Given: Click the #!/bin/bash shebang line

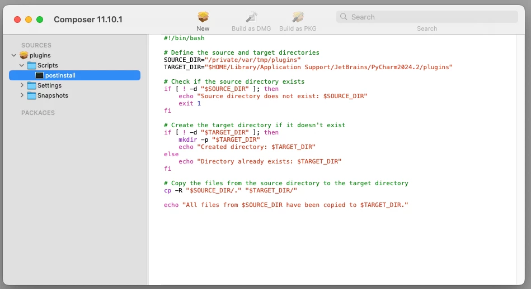Looking at the screenshot, I should click(184, 38).
